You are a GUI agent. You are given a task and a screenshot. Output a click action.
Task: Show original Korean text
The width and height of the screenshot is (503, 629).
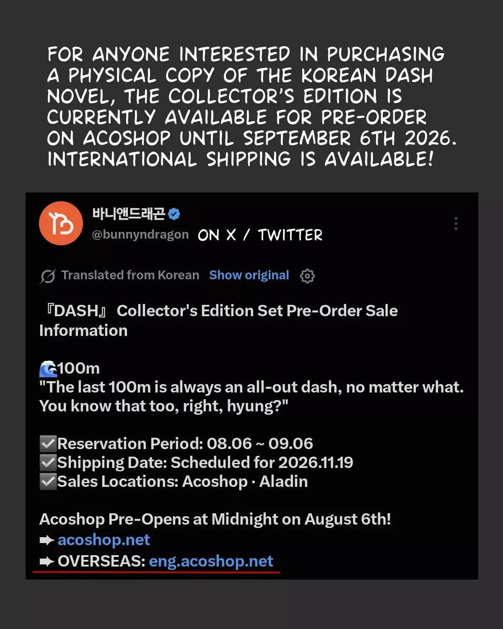pos(249,275)
